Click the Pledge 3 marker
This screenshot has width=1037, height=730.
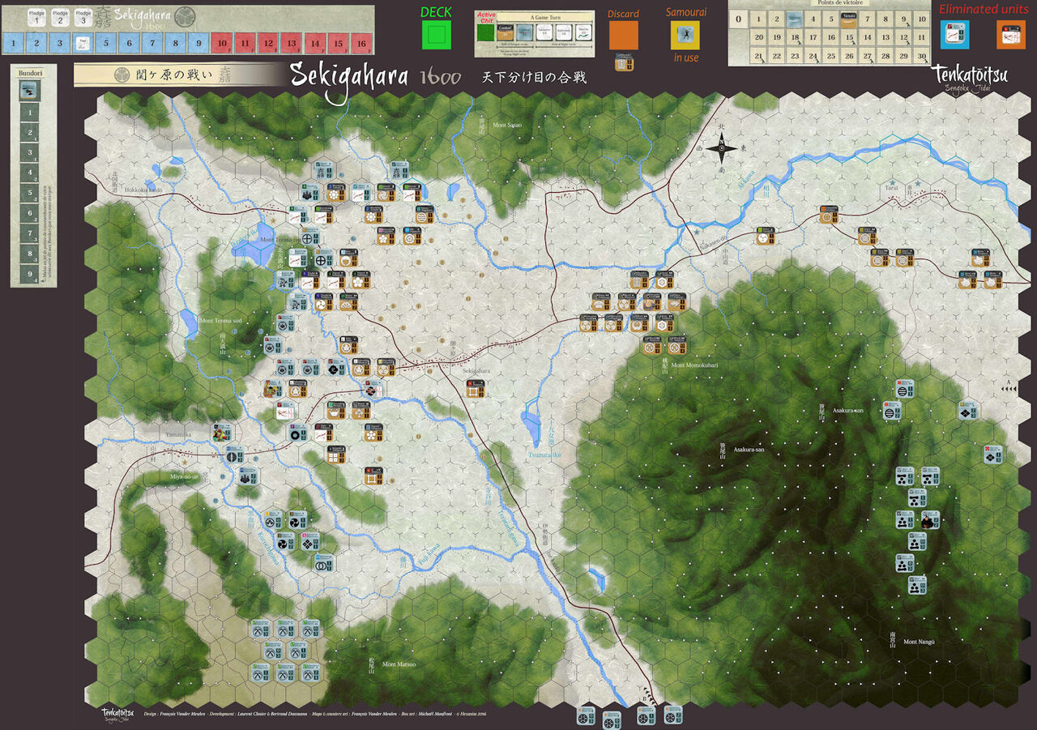(x=83, y=17)
